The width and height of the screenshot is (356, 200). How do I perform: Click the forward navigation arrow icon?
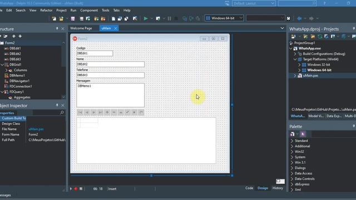coord(311,18)
